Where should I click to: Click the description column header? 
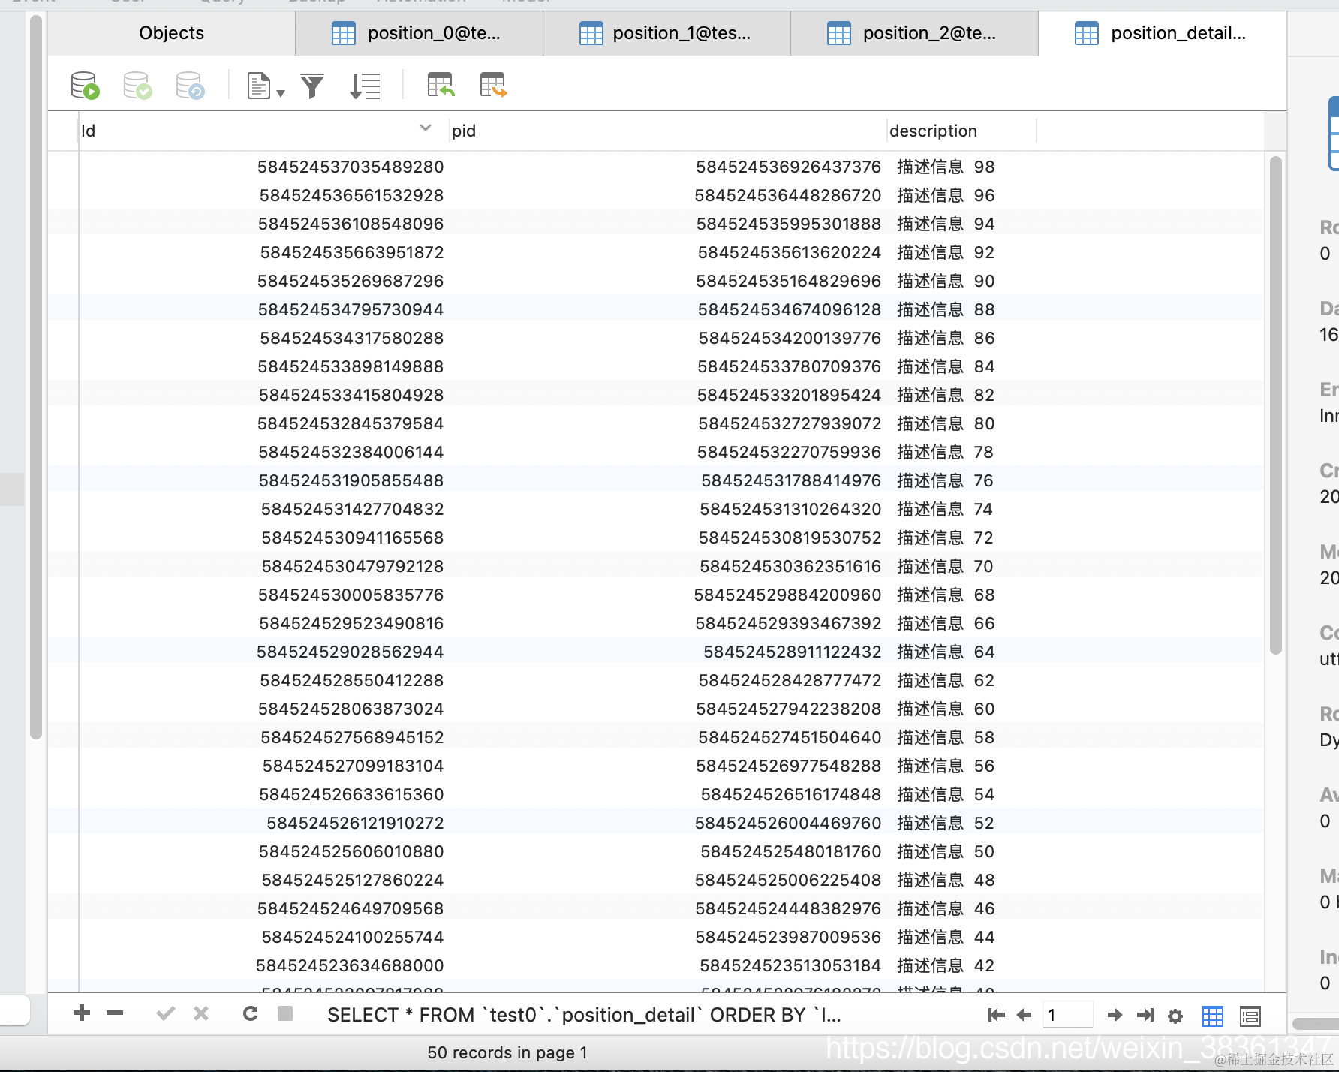pyautogui.click(x=961, y=131)
